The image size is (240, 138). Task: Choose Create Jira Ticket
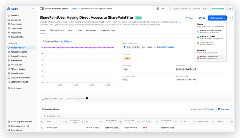[x=211, y=37]
